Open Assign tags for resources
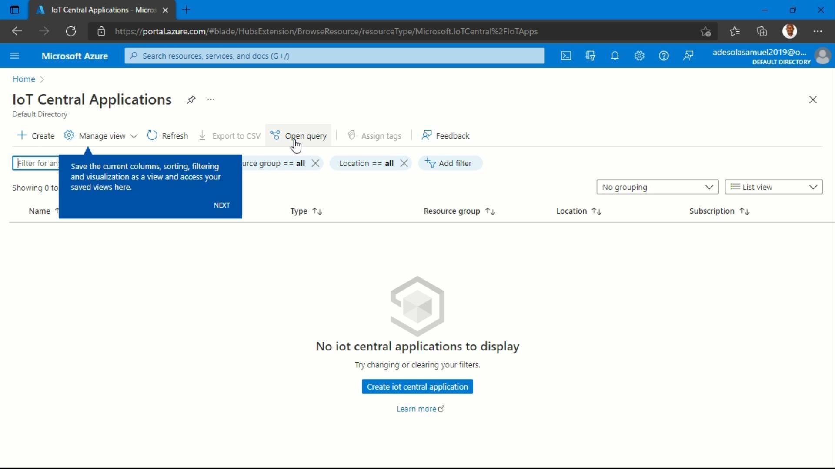This screenshot has height=469, width=835. 374,135
